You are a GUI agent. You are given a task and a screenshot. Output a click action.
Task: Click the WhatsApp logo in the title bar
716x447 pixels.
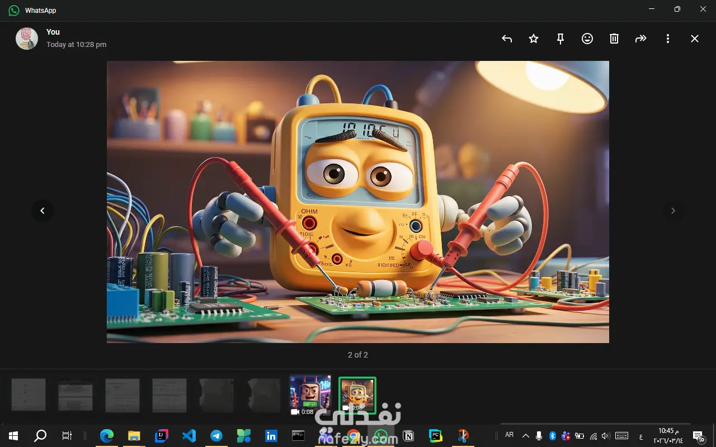click(x=14, y=10)
